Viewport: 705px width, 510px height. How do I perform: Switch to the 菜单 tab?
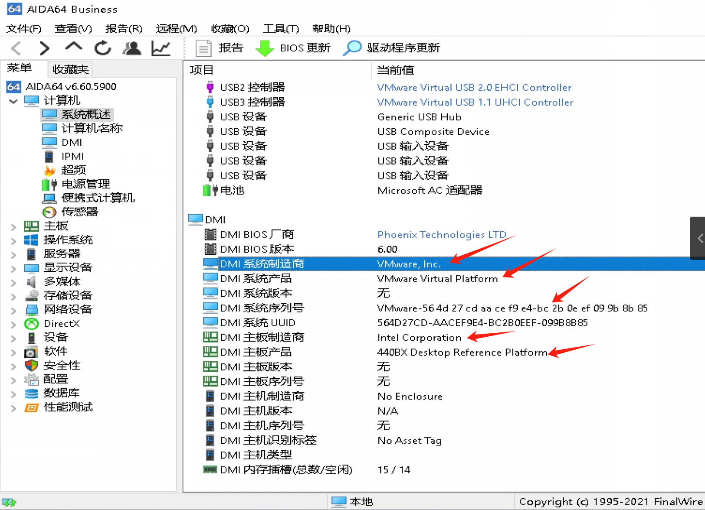[x=20, y=68]
